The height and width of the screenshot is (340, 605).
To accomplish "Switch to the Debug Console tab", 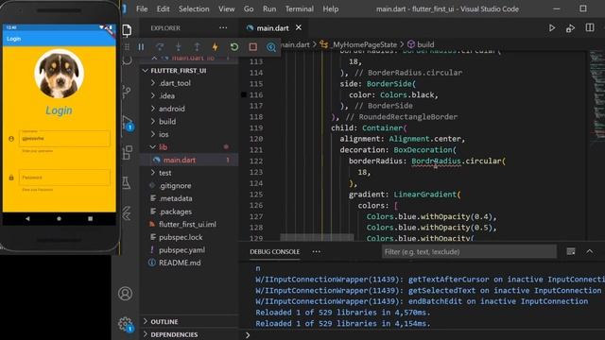I will pyautogui.click(x=275, y=252).
